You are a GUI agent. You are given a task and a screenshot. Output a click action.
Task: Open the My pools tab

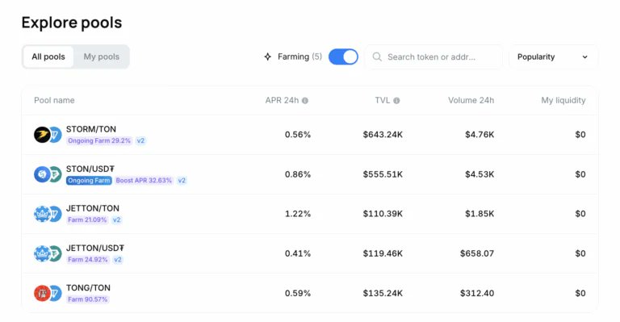coord(101,56)
